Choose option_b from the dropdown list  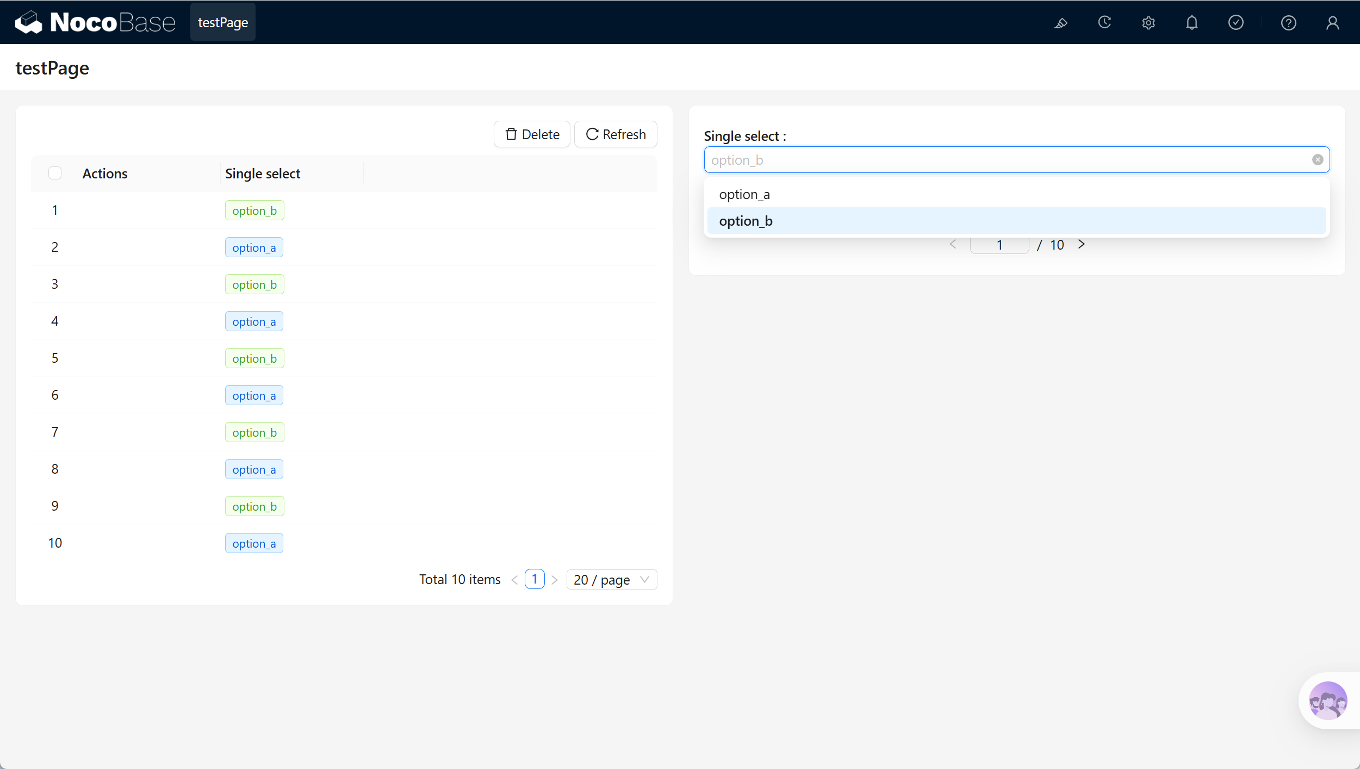click(1016, 221)
